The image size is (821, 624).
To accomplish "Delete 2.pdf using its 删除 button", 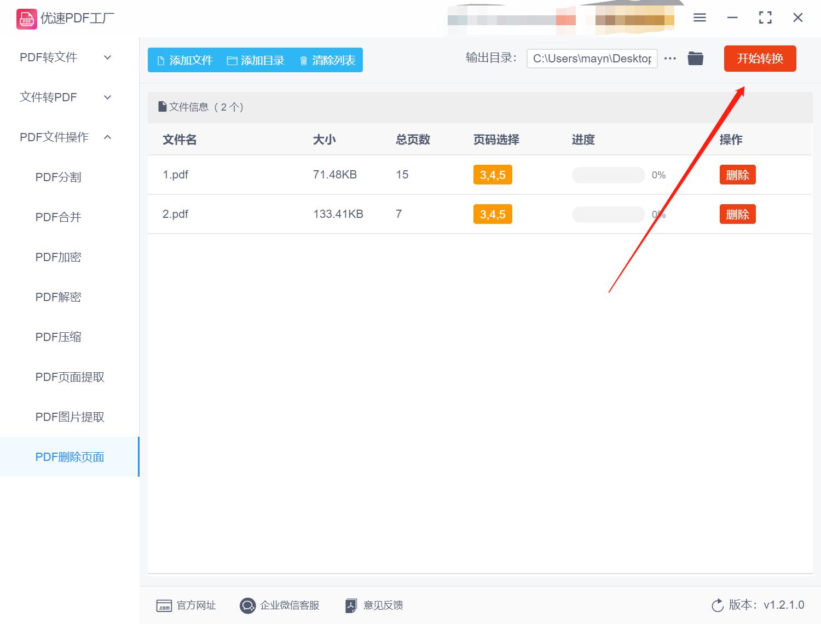I will [x=737, y=214].
